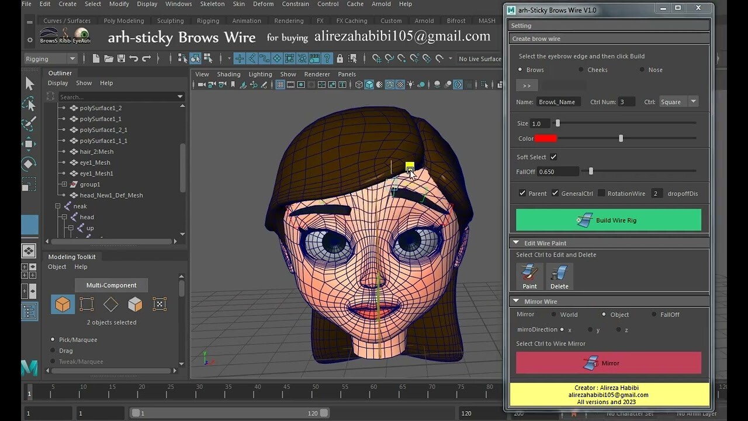Click the Build Wire Rig button
748x421 pixels.
(x=608, y=220)
